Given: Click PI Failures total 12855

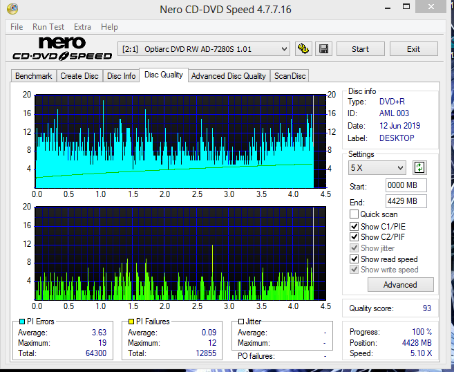Looking at the screenshot, I should [206, 353].
